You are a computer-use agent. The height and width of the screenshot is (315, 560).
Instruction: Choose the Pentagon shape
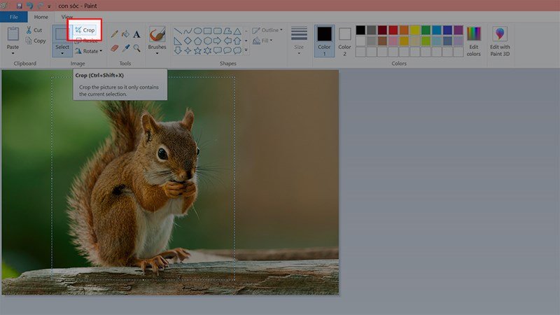pos(197,41)
